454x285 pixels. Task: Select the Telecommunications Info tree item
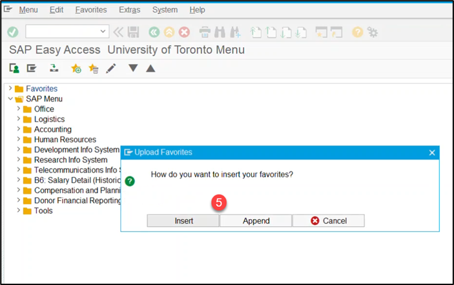77,170
